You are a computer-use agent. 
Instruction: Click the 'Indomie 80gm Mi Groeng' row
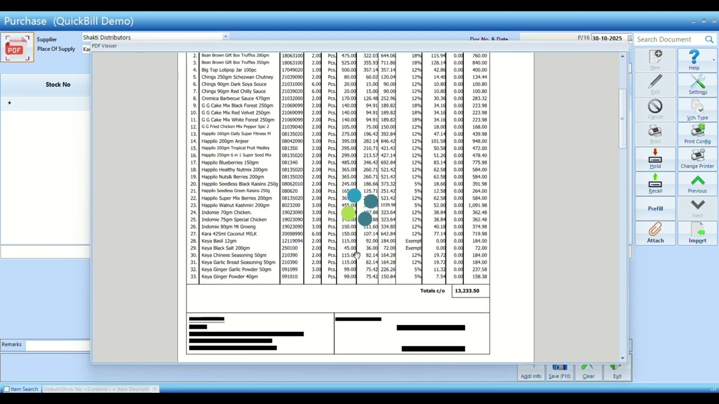pyautogui.click(x=339, y=227)
